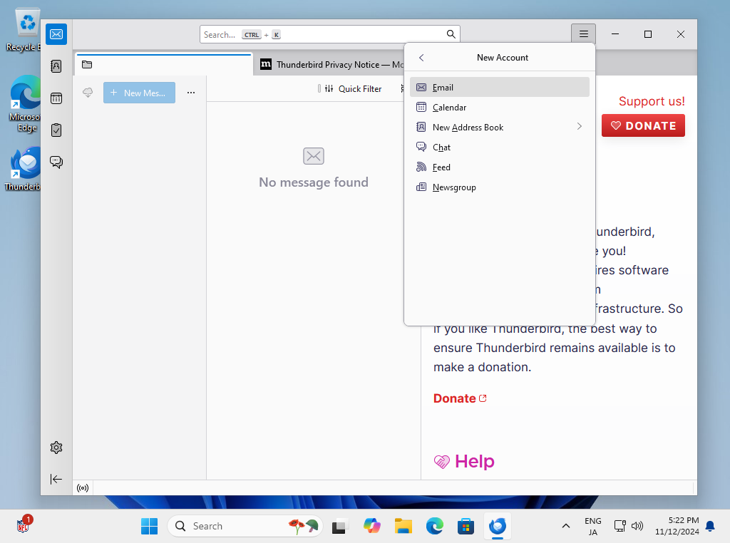
Task: Open the Address Book from the sidebar
Action: tap(56, 66)
